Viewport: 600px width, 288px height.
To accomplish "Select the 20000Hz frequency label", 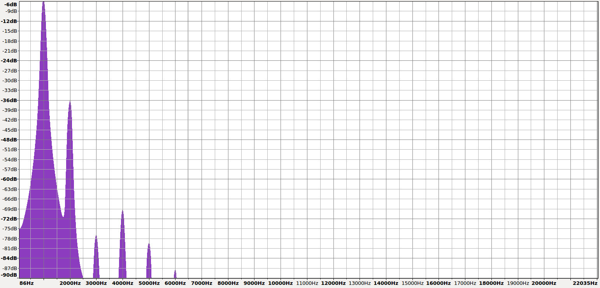I will (544, 283).
